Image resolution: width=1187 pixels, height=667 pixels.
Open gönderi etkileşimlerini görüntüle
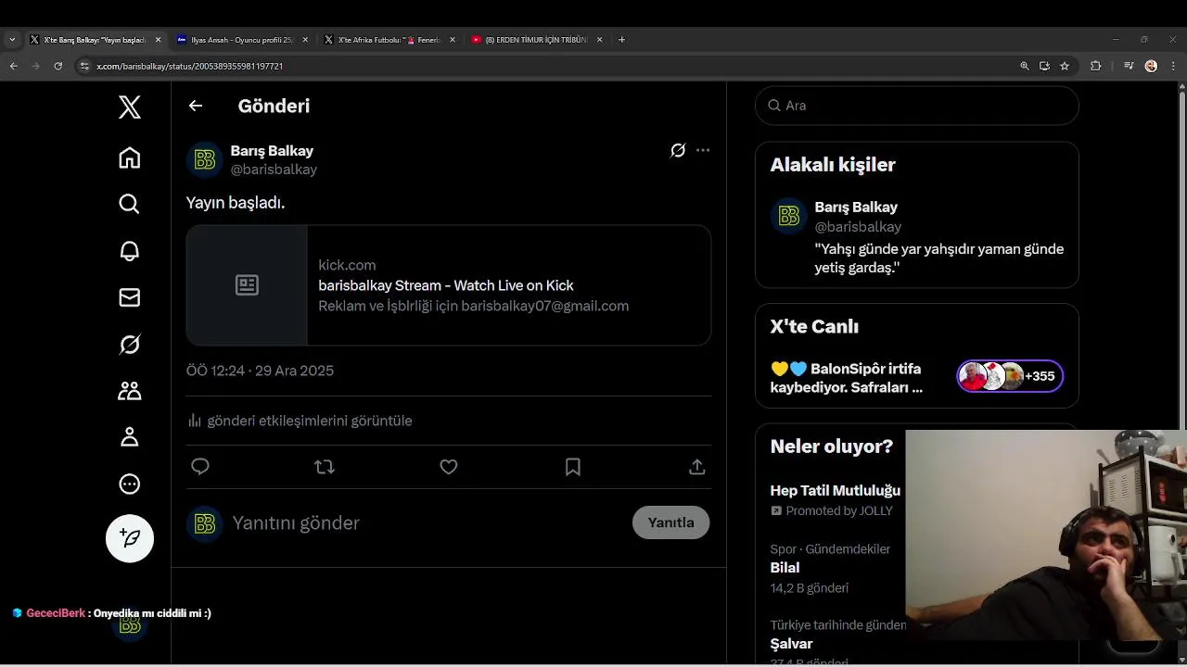click(x=300, y=421)
